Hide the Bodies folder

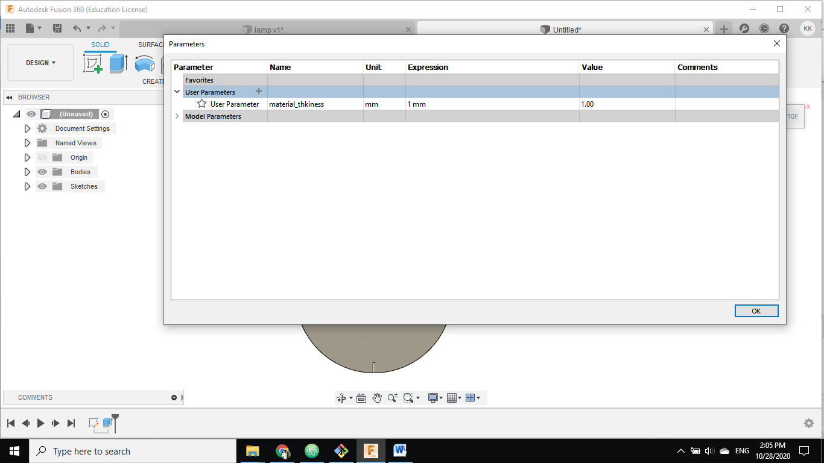(42, 172)
